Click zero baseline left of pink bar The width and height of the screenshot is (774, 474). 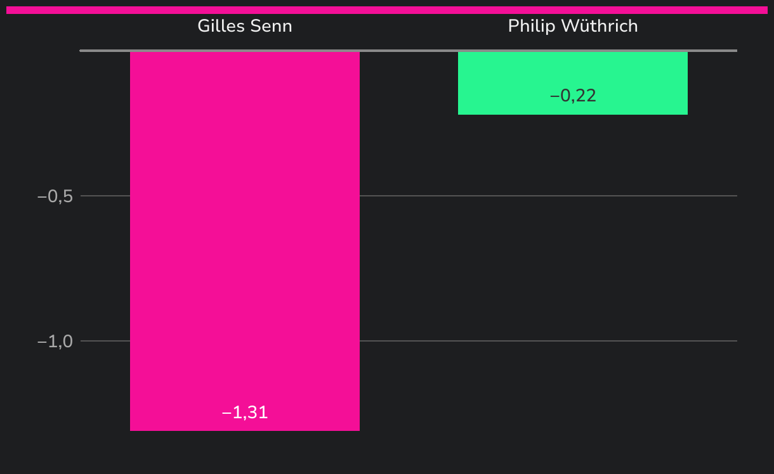(x=105, y=50)
